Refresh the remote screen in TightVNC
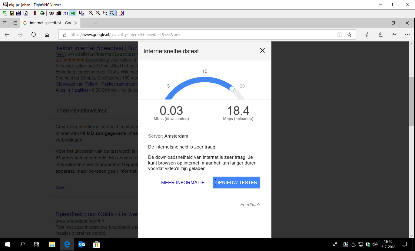 42,13
